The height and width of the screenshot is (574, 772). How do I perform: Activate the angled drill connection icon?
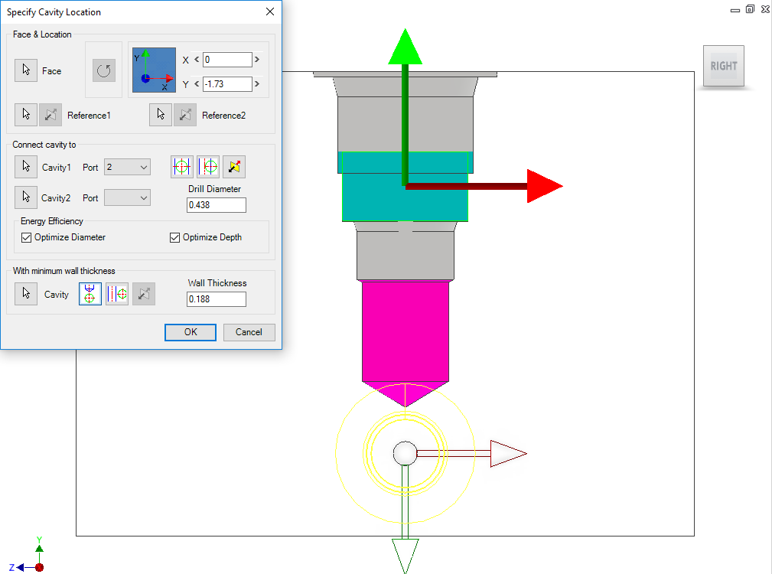[233, 166]
